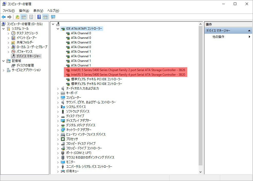Select サウンド、ビデオ、およびゲーム コントローラー category

click(x=91, y=102)
